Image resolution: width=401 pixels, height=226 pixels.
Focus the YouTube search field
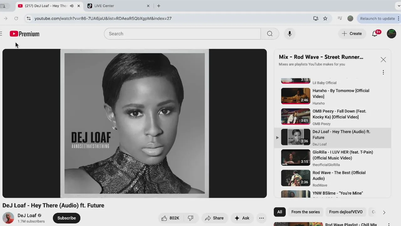coord(182,34)
